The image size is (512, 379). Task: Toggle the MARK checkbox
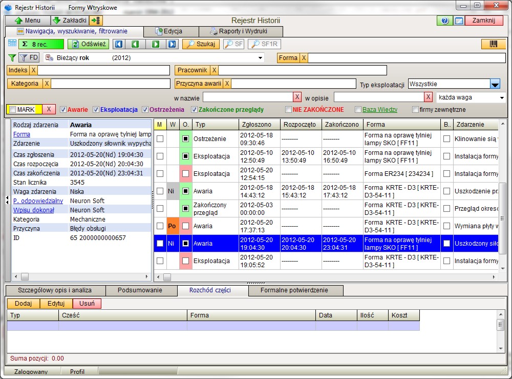12,110
